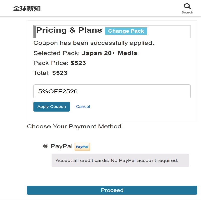Cancel the coupon entry via Cancel link

click(x=83, y=107)
